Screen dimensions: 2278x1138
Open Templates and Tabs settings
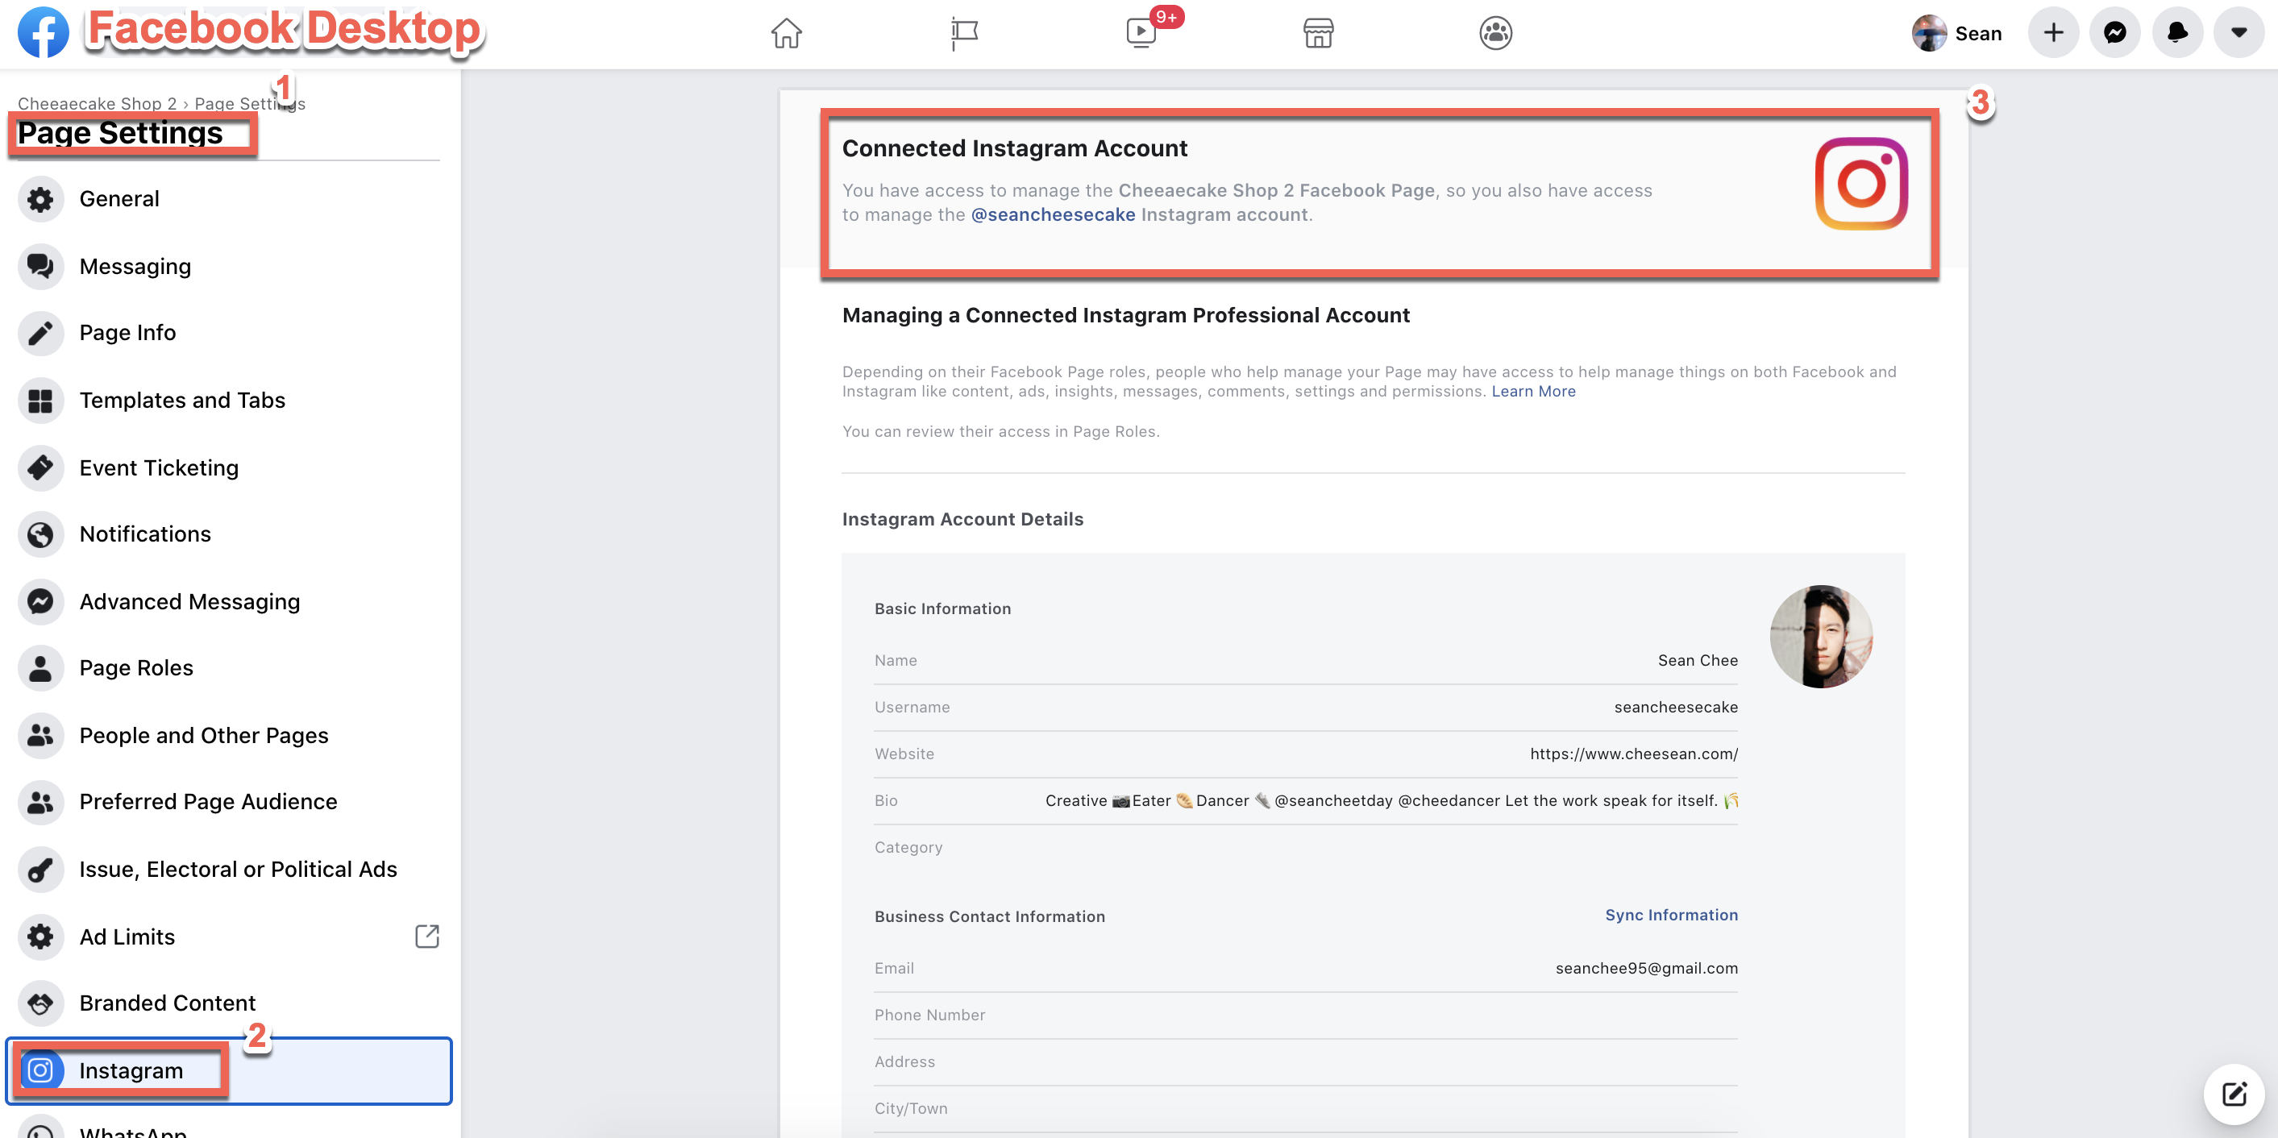pos(182,400)
